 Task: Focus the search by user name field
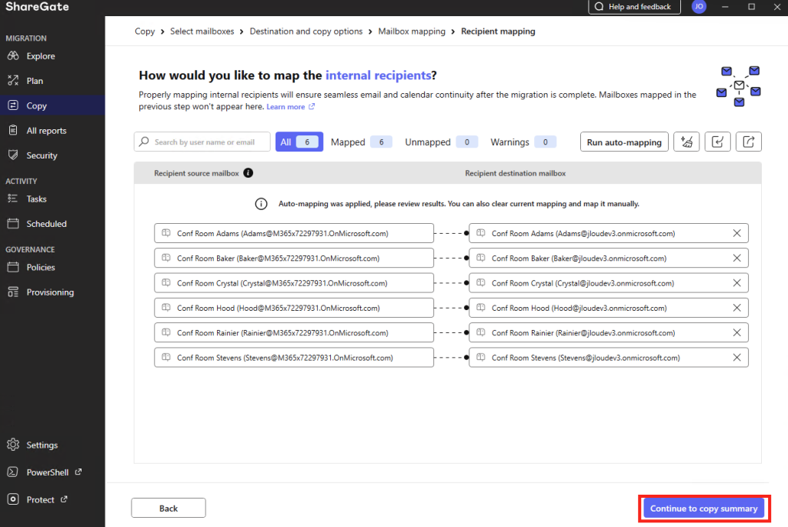[202, 142]
